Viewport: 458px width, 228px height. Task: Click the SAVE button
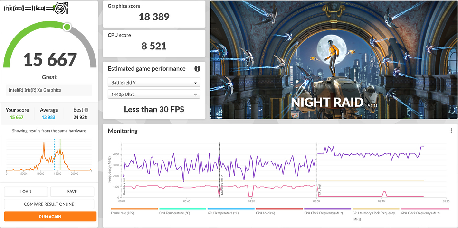72,192
